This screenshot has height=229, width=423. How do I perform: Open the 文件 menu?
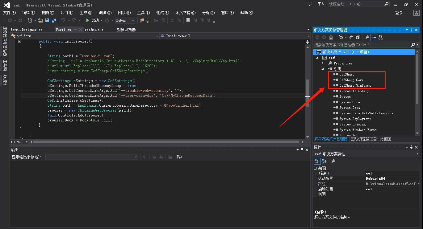pos(9,13)
